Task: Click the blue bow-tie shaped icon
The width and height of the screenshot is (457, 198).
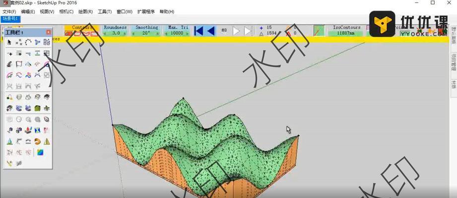Action: [x=37, y=130]
